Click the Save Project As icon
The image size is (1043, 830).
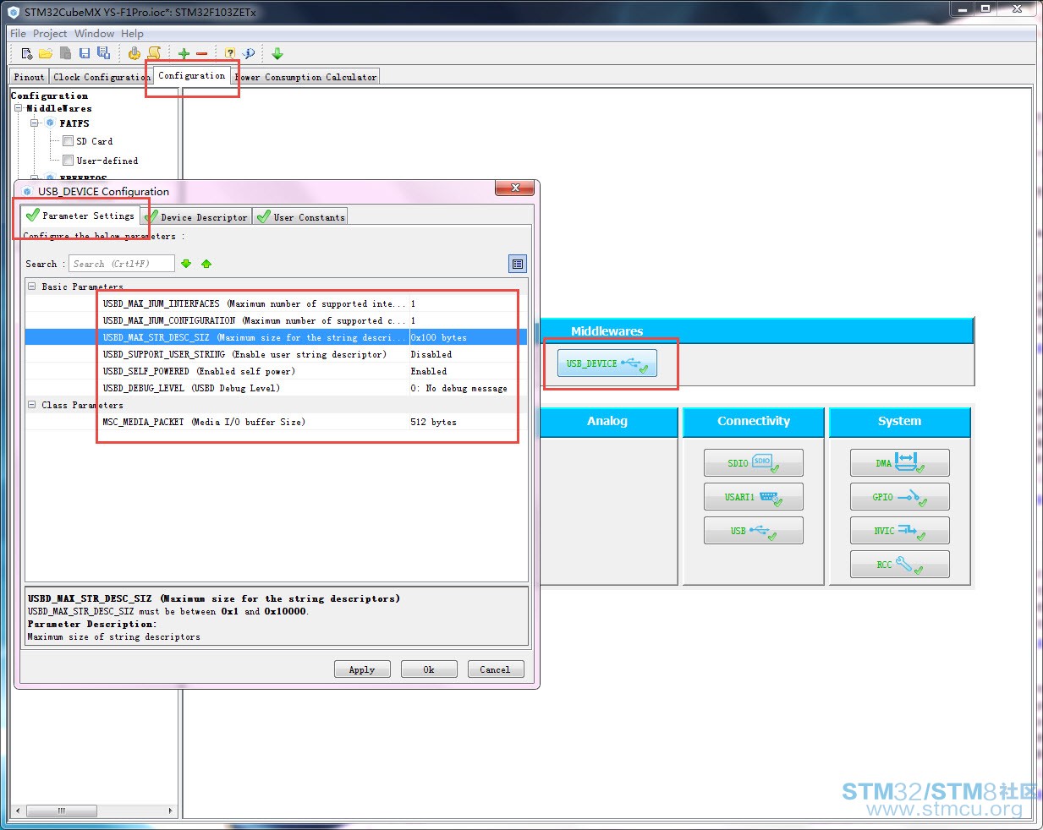click(103, 53)
